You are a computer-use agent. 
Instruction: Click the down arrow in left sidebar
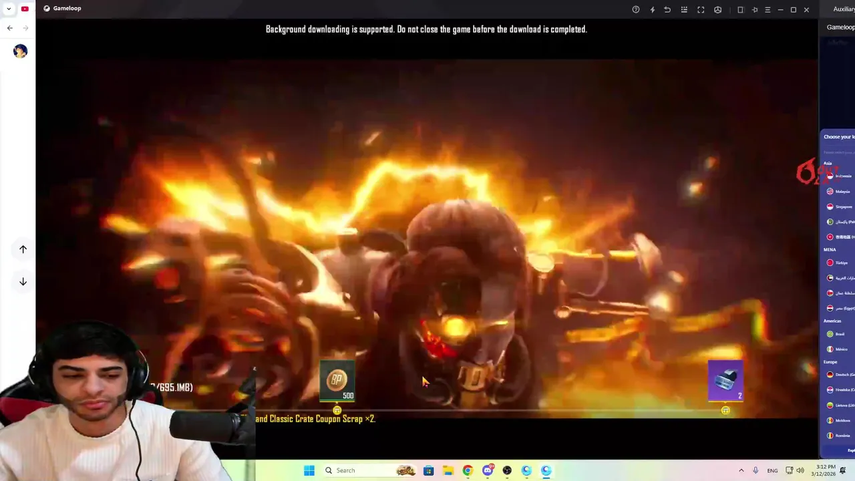pos(23,282)
